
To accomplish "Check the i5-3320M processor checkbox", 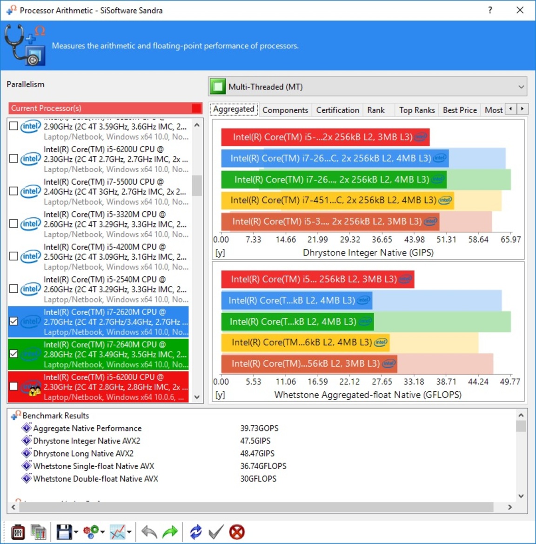I will tap(13, 224).
